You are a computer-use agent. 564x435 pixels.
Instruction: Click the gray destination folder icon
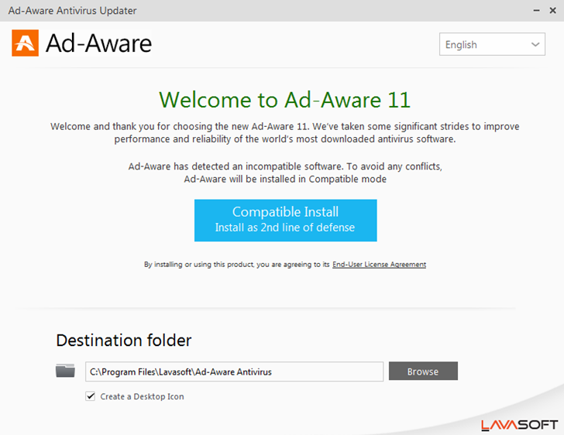[65, 371]
